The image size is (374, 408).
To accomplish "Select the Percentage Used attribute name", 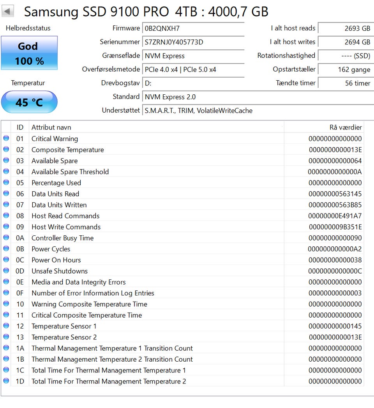I will (x=56, y=183).
